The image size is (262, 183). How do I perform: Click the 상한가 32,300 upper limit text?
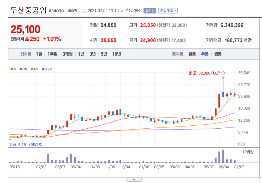(x=172, y=25)
